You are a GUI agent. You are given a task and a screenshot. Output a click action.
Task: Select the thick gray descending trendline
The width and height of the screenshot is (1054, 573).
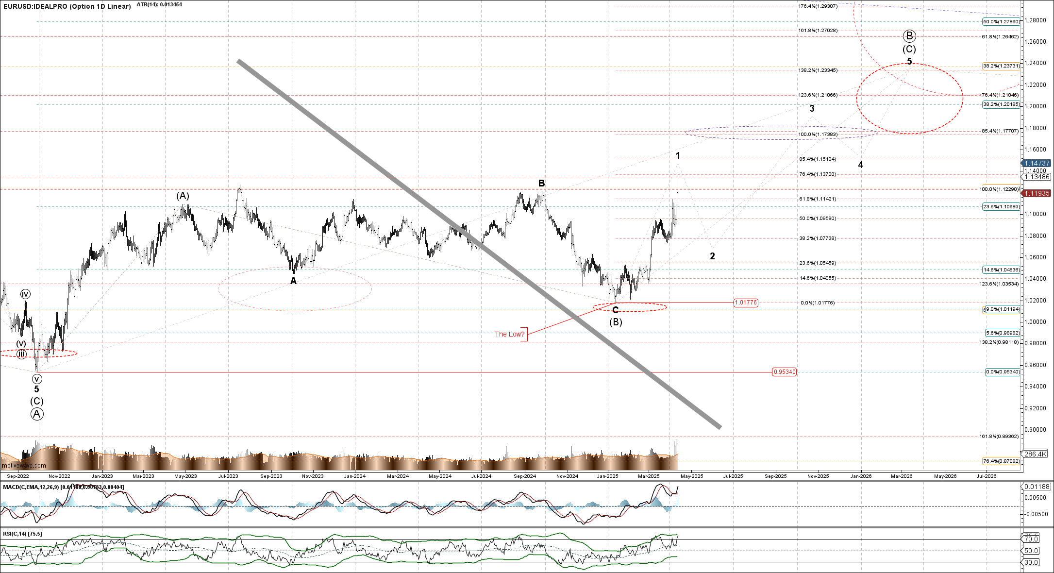coord(388,176)
